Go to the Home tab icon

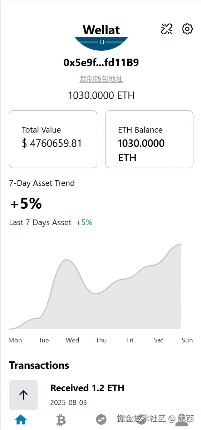pos(21,420)
